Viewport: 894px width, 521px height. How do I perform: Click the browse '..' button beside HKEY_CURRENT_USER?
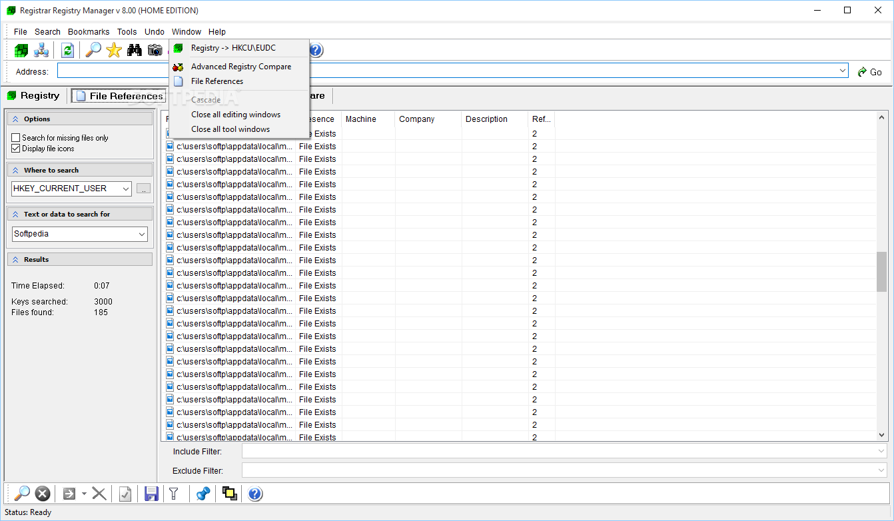tap(143, 189)
